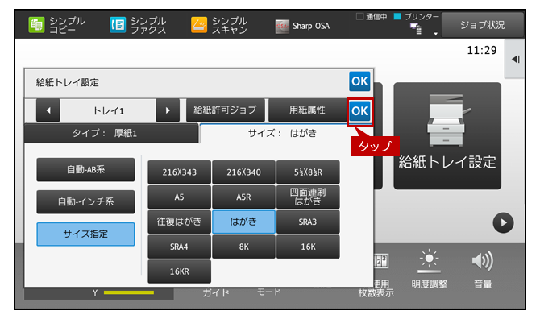
Task: Select paper size 8K
Action: [x=244, y=246]
